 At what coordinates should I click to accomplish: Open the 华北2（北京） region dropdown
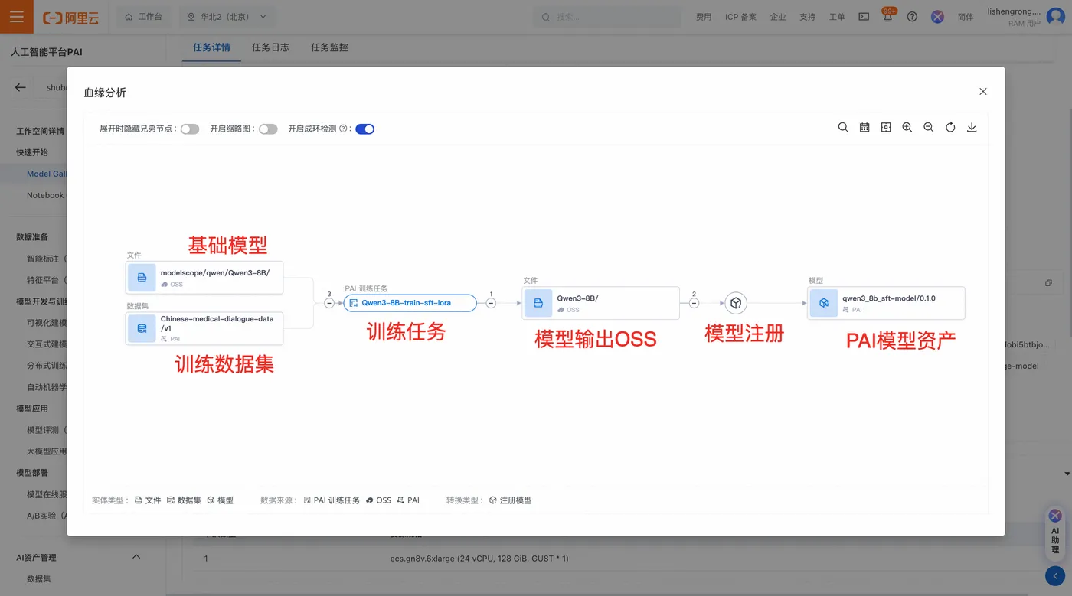[x=227, y=17]
